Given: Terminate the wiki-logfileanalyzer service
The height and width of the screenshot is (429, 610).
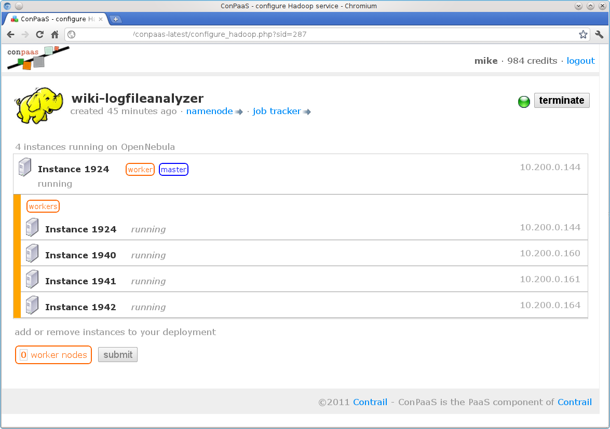Looking at the screenshot, I should (x=561, y=100).
